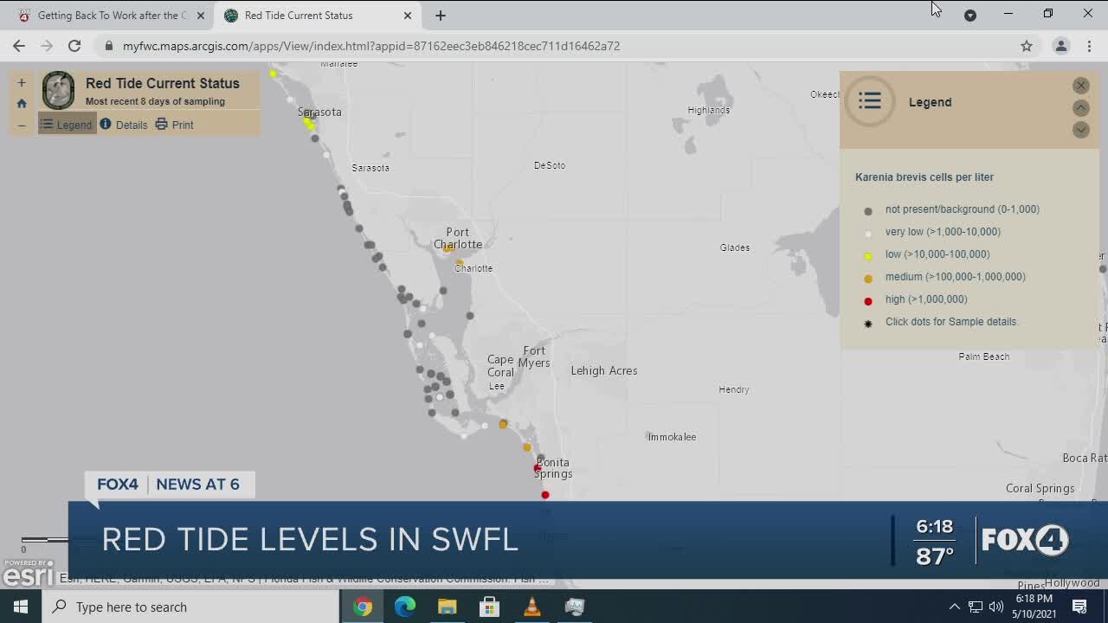The height and width of the screenshot is (623, 1108).
Task: Go back to previous page
Action: click(19, 46)
